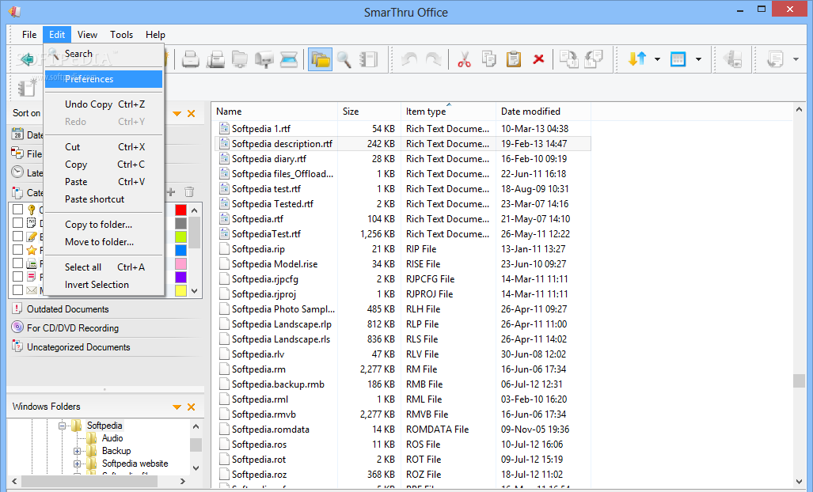Click the red X Delete toolbar icon

(539, 59)
